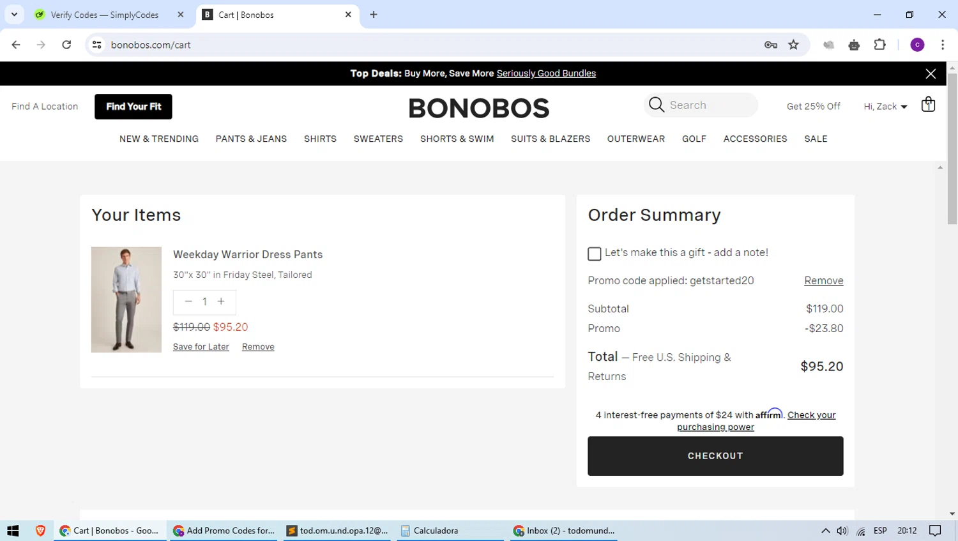
Task: Save the dress pants for later
Action: coord(201,347)
